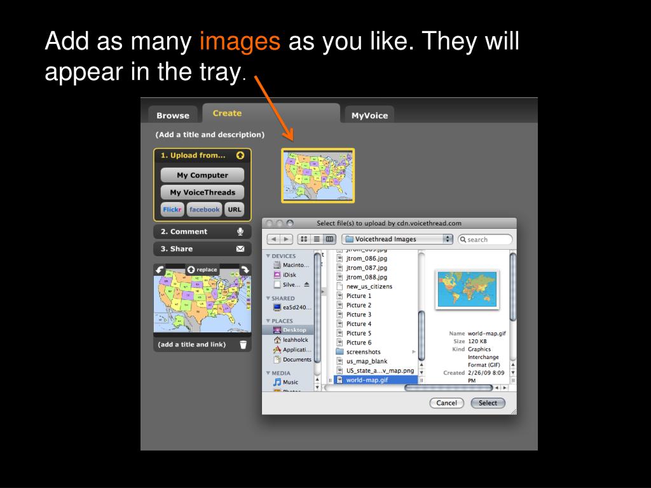This screenshot has width=651, height=488.
Task: Import images from Flickr
Action: click(x=172, y=210)
